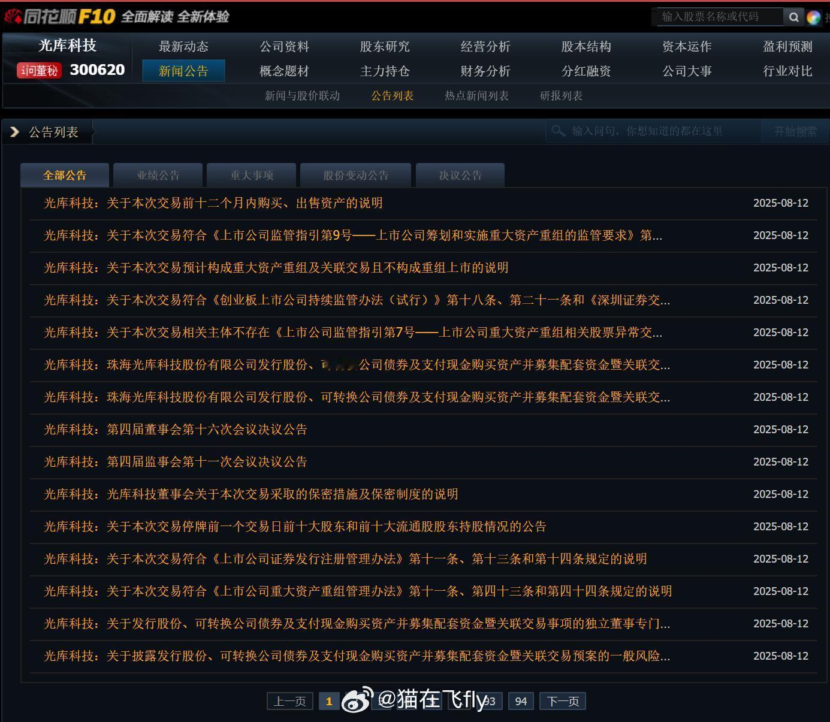
Task: Switch to the 决议公告 tab
Action: [460, 175]
